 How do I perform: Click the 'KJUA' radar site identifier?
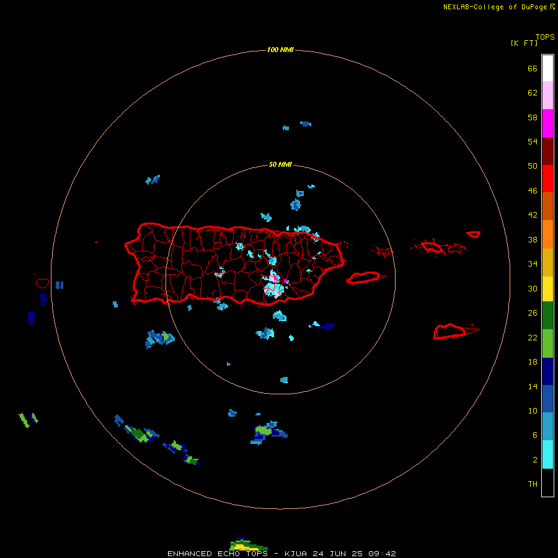pyautogui.click(x=296, y=554)
